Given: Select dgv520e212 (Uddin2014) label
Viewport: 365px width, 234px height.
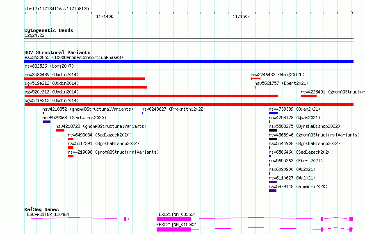Looking at the screenshot, I should pyautogui.click(x=52, y=92).
